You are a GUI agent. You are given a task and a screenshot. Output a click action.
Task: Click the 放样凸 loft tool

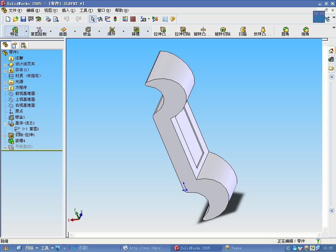click(262, 31)
